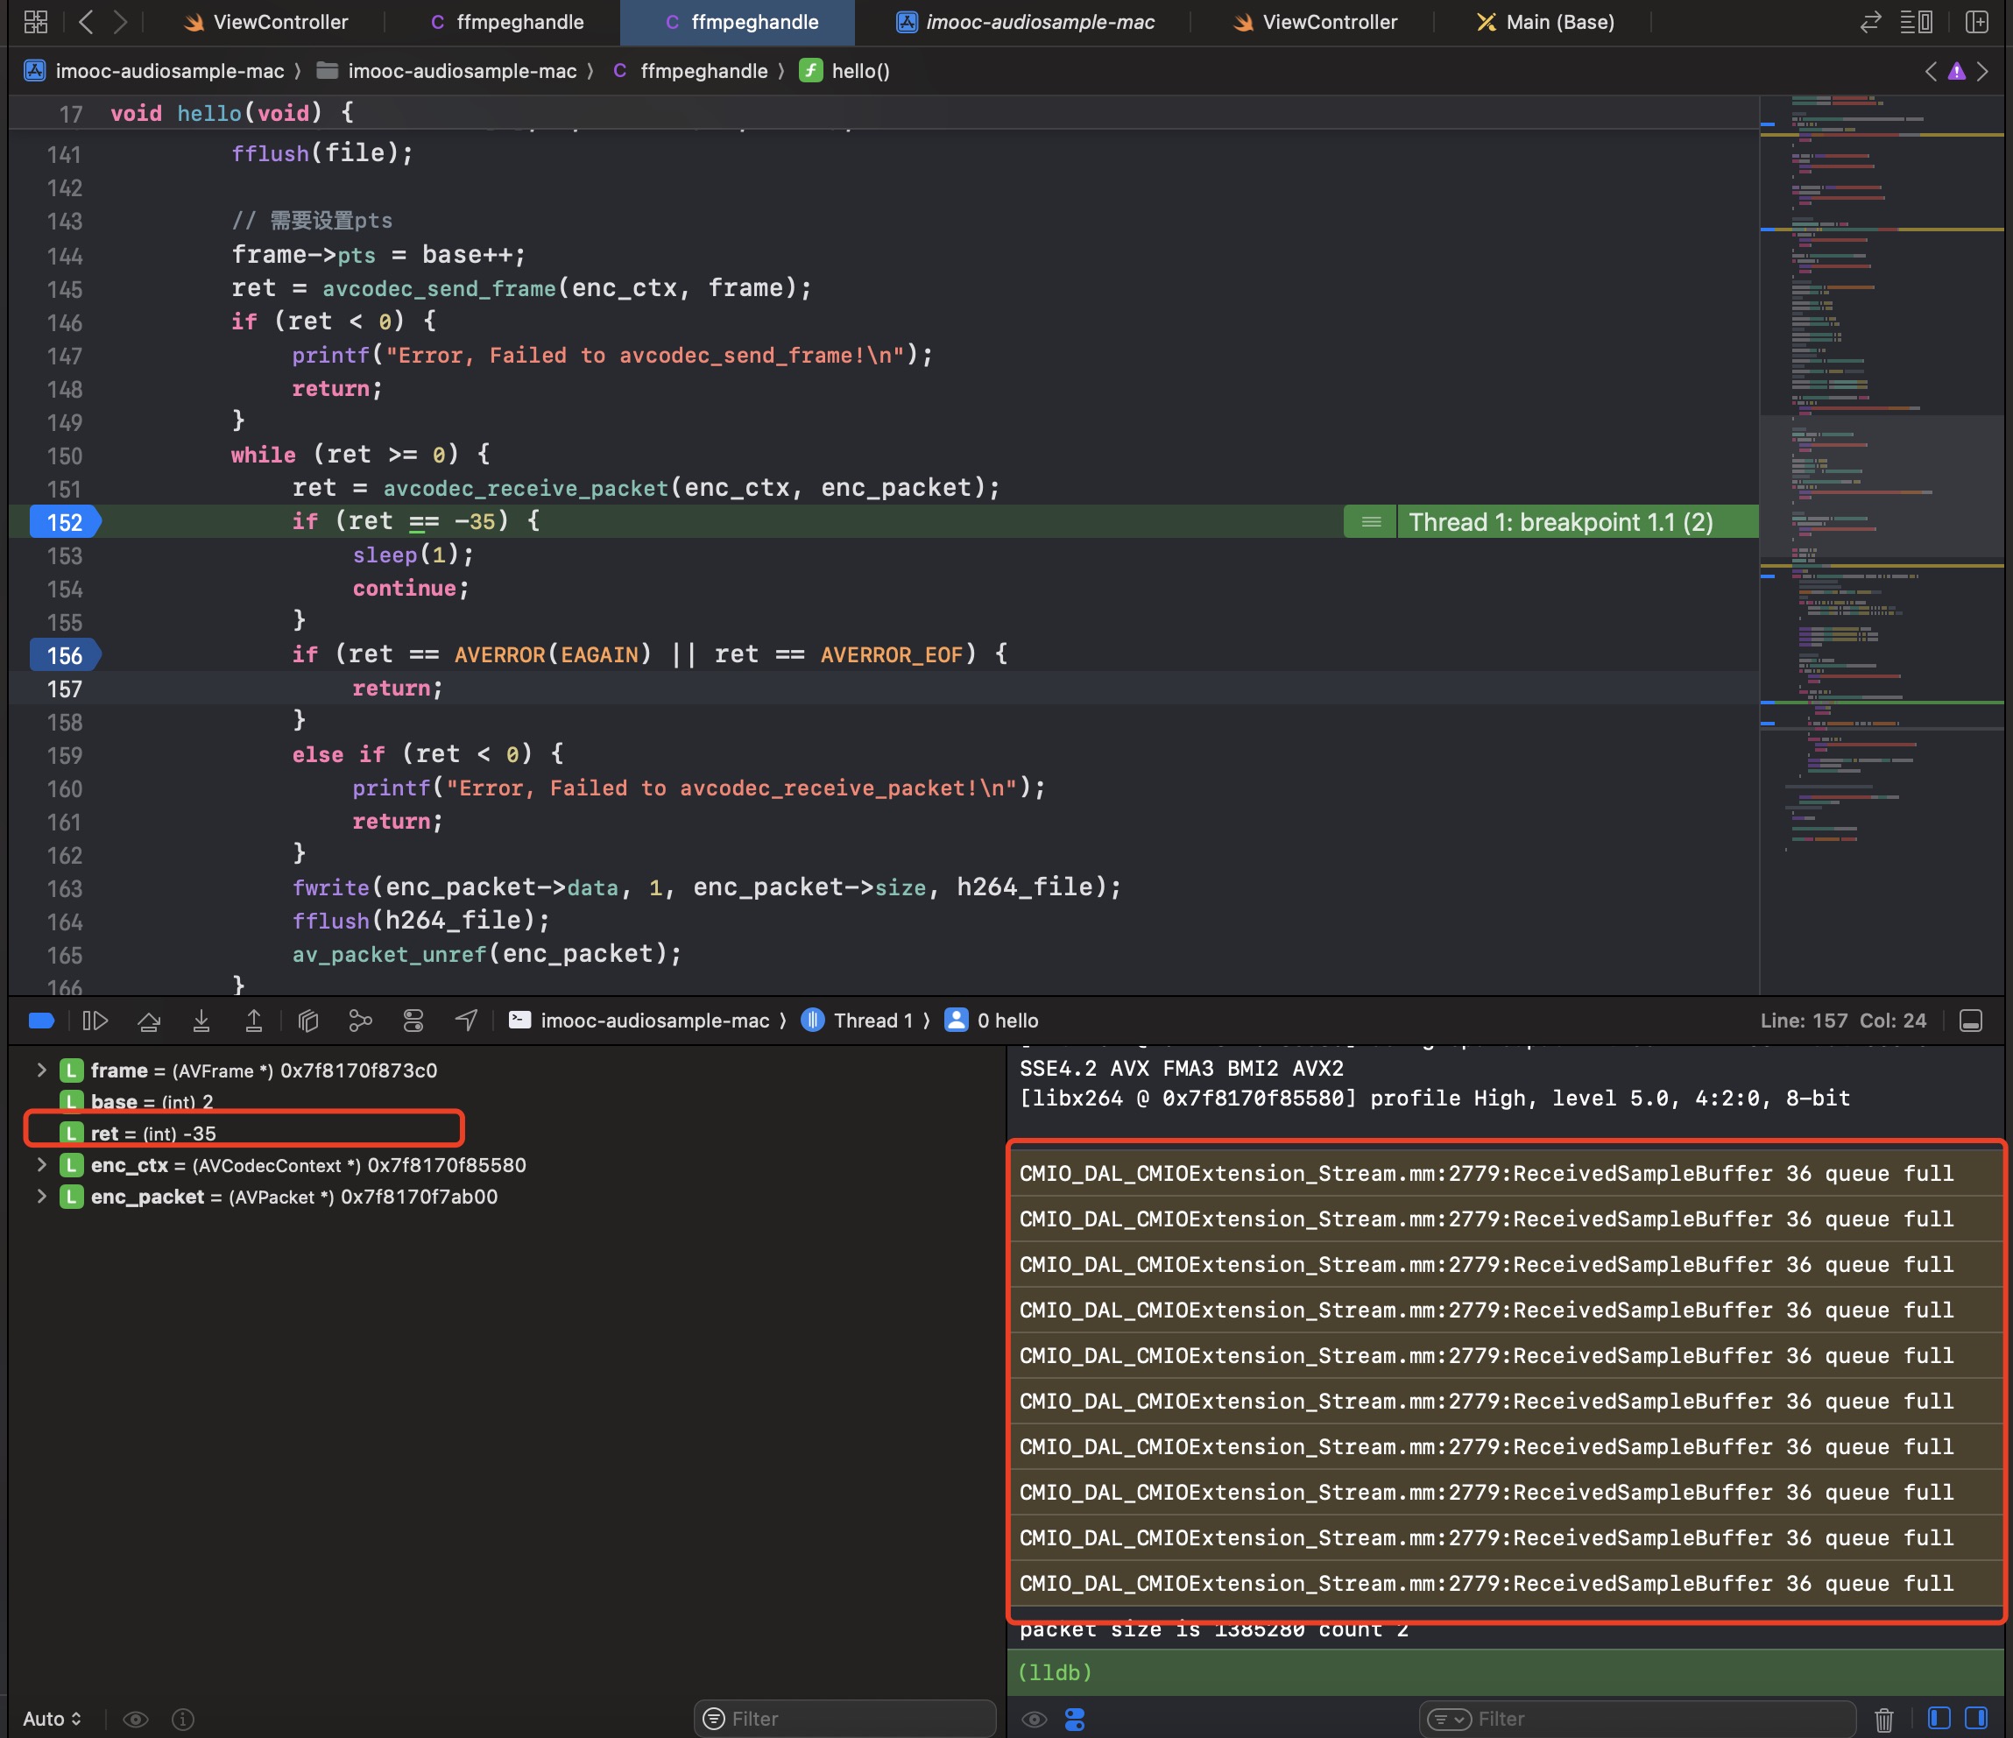Switch to the inactive ffmpeghandle tab
Screen dimensions: 2013x1738
(507, 21)
